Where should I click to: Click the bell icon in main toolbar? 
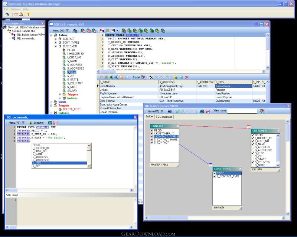[21, 14]
